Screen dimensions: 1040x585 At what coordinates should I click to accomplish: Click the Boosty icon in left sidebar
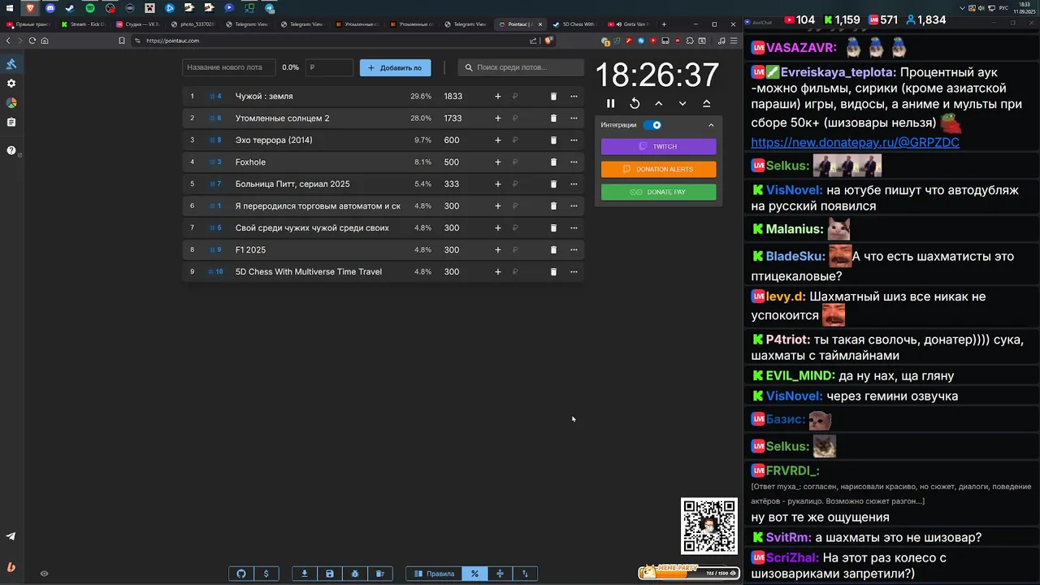click(11, 567)
